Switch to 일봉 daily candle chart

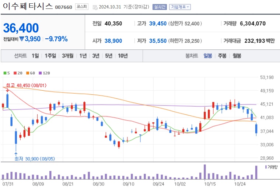coord(208,56)
